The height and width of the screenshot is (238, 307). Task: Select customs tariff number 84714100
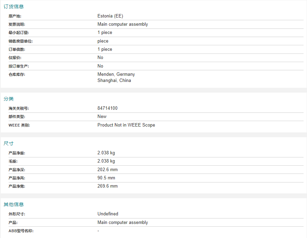click(108, 108)
